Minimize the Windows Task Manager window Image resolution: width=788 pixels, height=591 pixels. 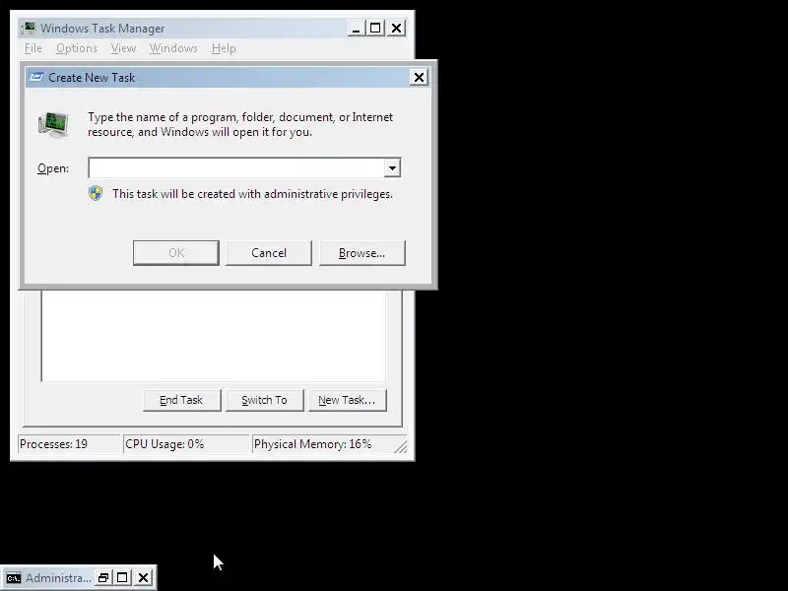coord(356,29)
